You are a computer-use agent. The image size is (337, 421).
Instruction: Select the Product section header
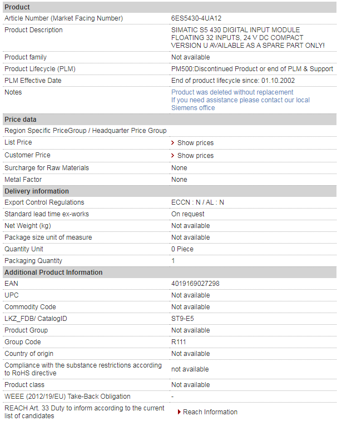point(170,7)
